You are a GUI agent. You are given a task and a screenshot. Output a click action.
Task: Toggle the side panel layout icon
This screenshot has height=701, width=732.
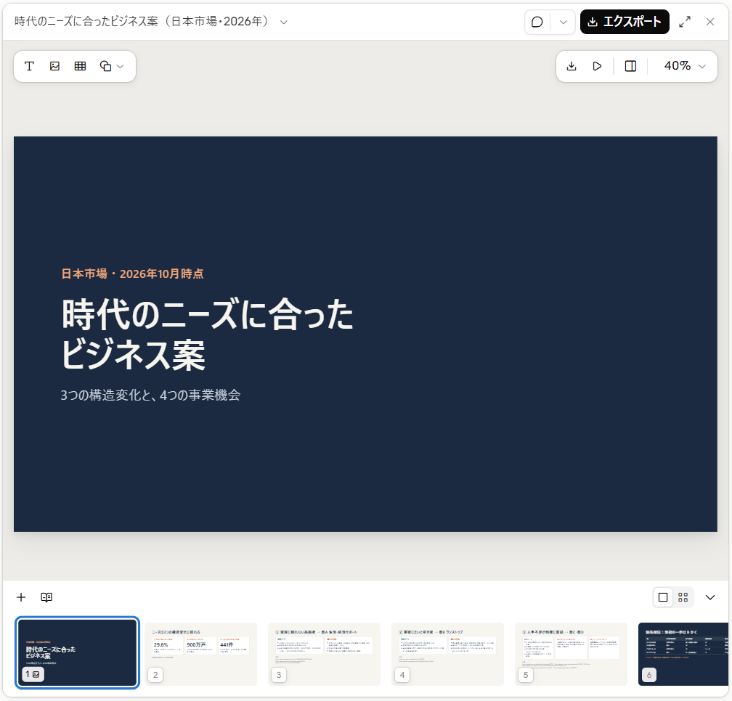[x=630, y=66]
